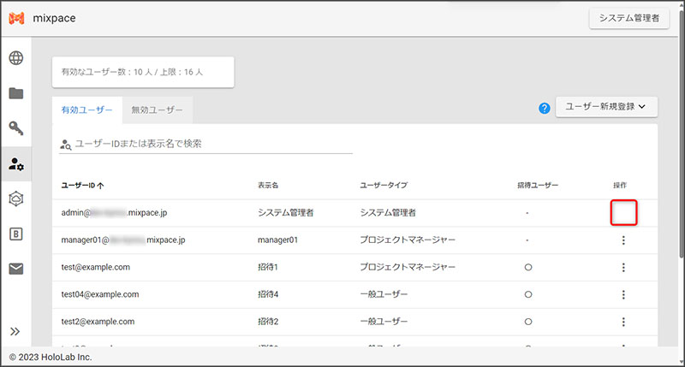Click the boxed B sidebar icon
685x367 pixels.
15,234
